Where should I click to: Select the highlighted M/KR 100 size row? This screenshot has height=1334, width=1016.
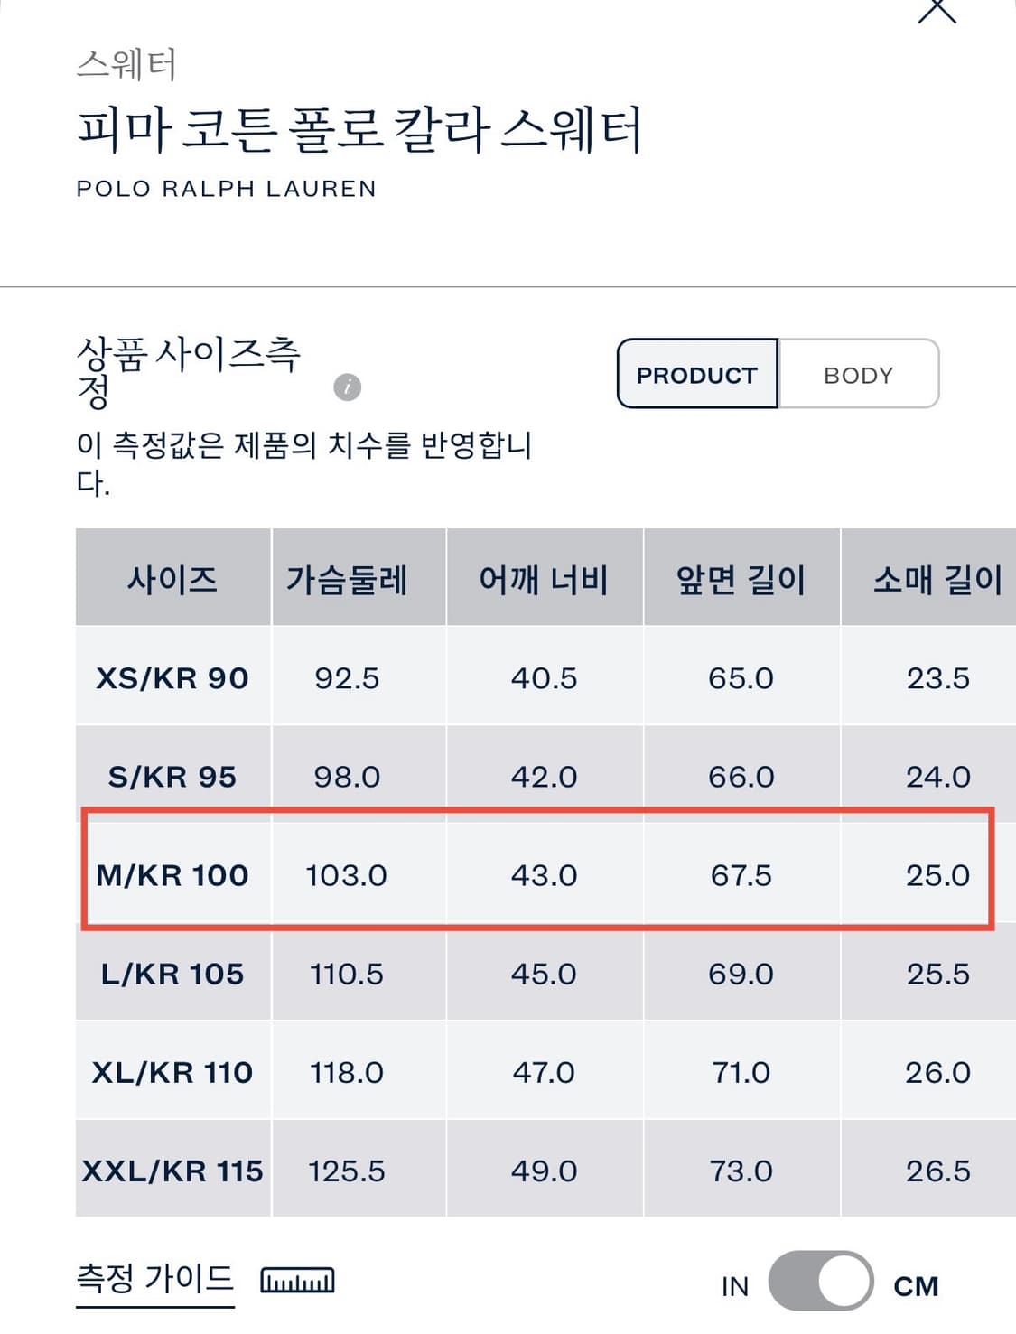pyautogui.click(x=173, y=873)
